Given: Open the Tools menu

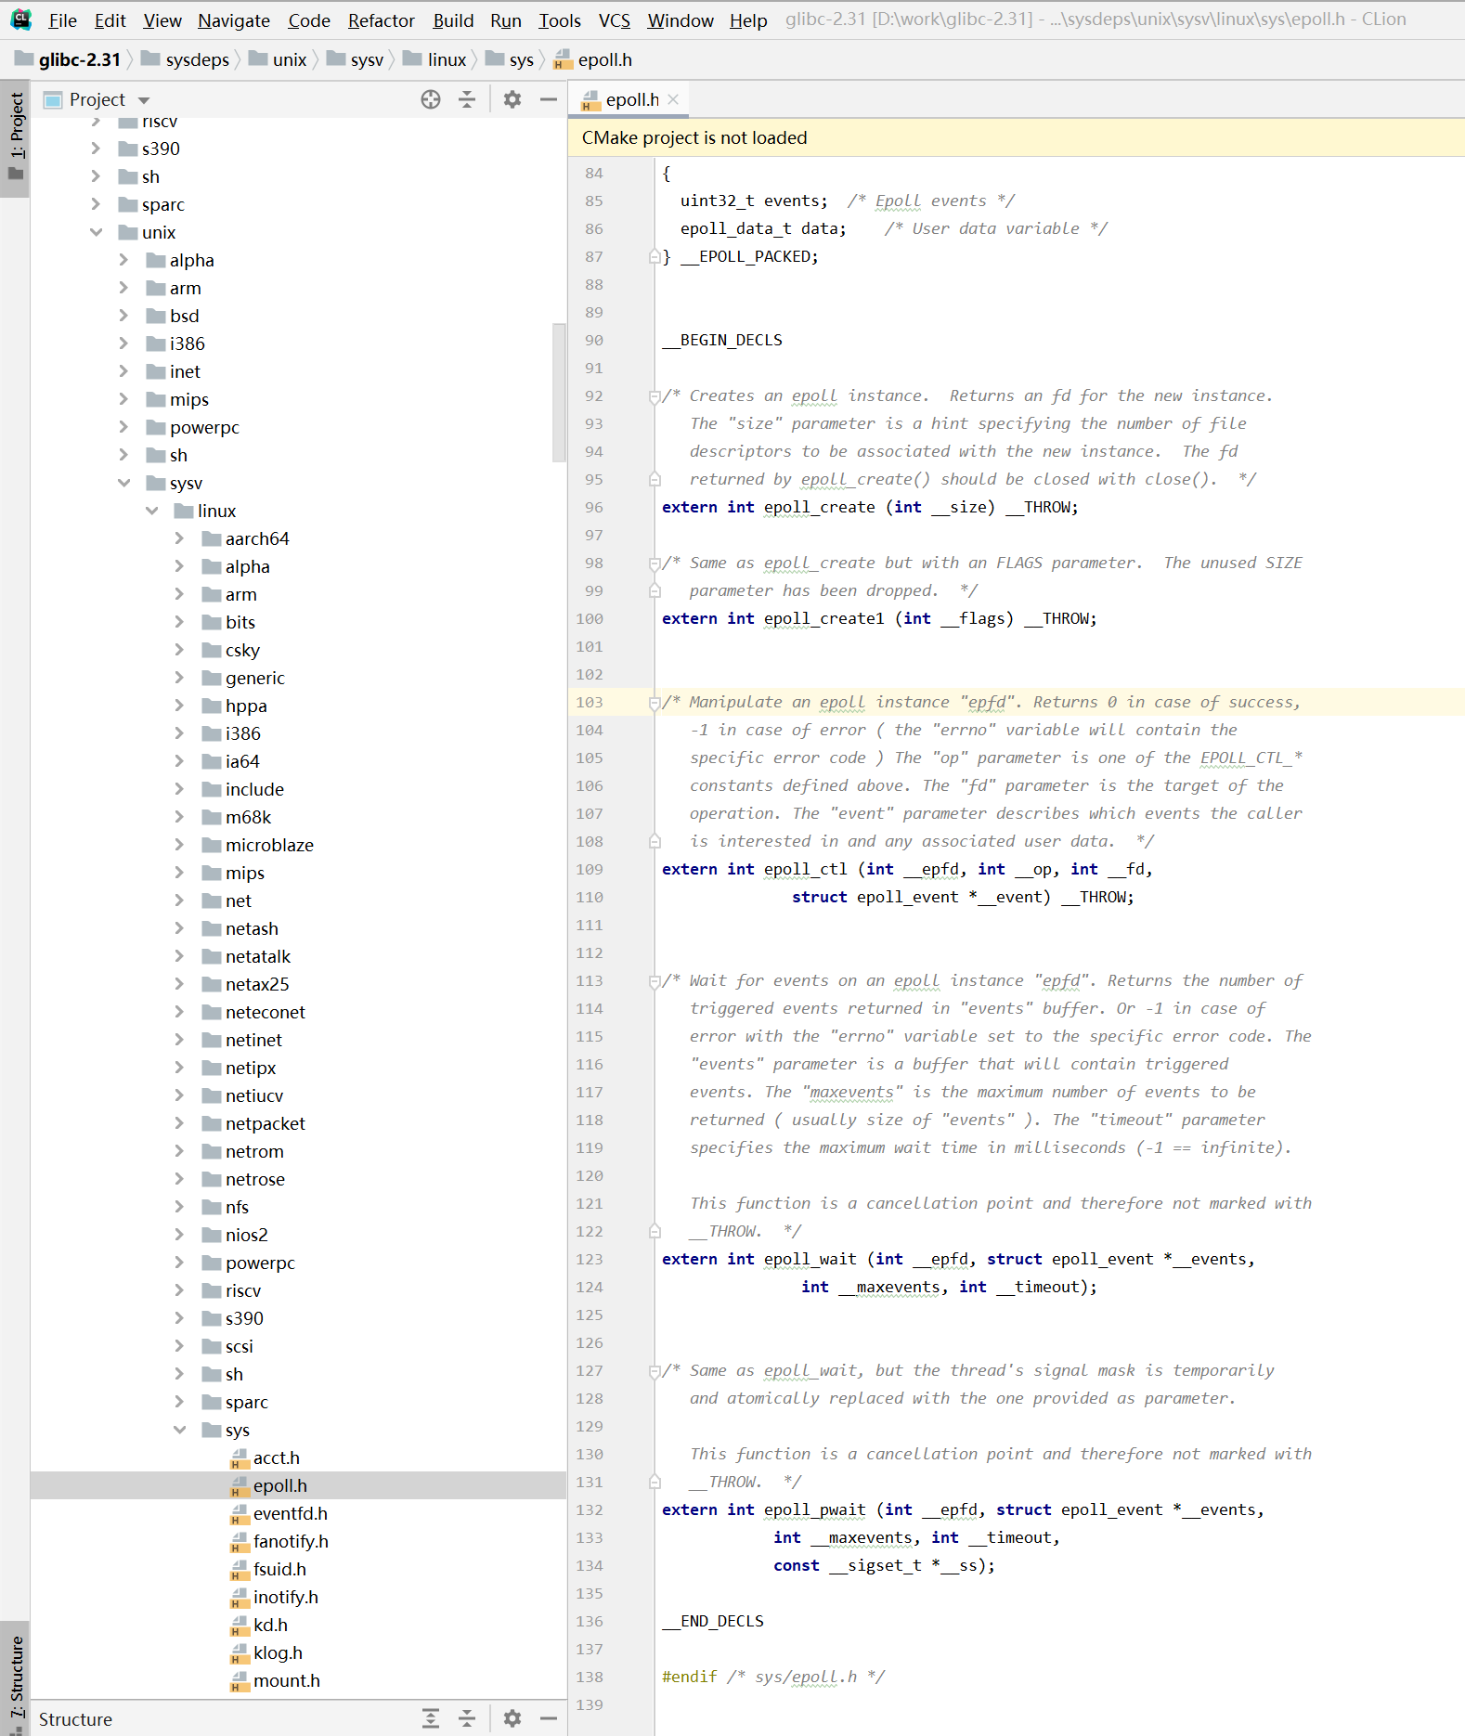Looking at the screenshot, I should point(560,20).
